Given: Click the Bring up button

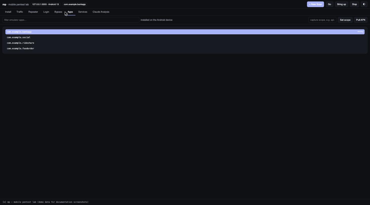Looking at the screenshot, I should pos(341,4).
